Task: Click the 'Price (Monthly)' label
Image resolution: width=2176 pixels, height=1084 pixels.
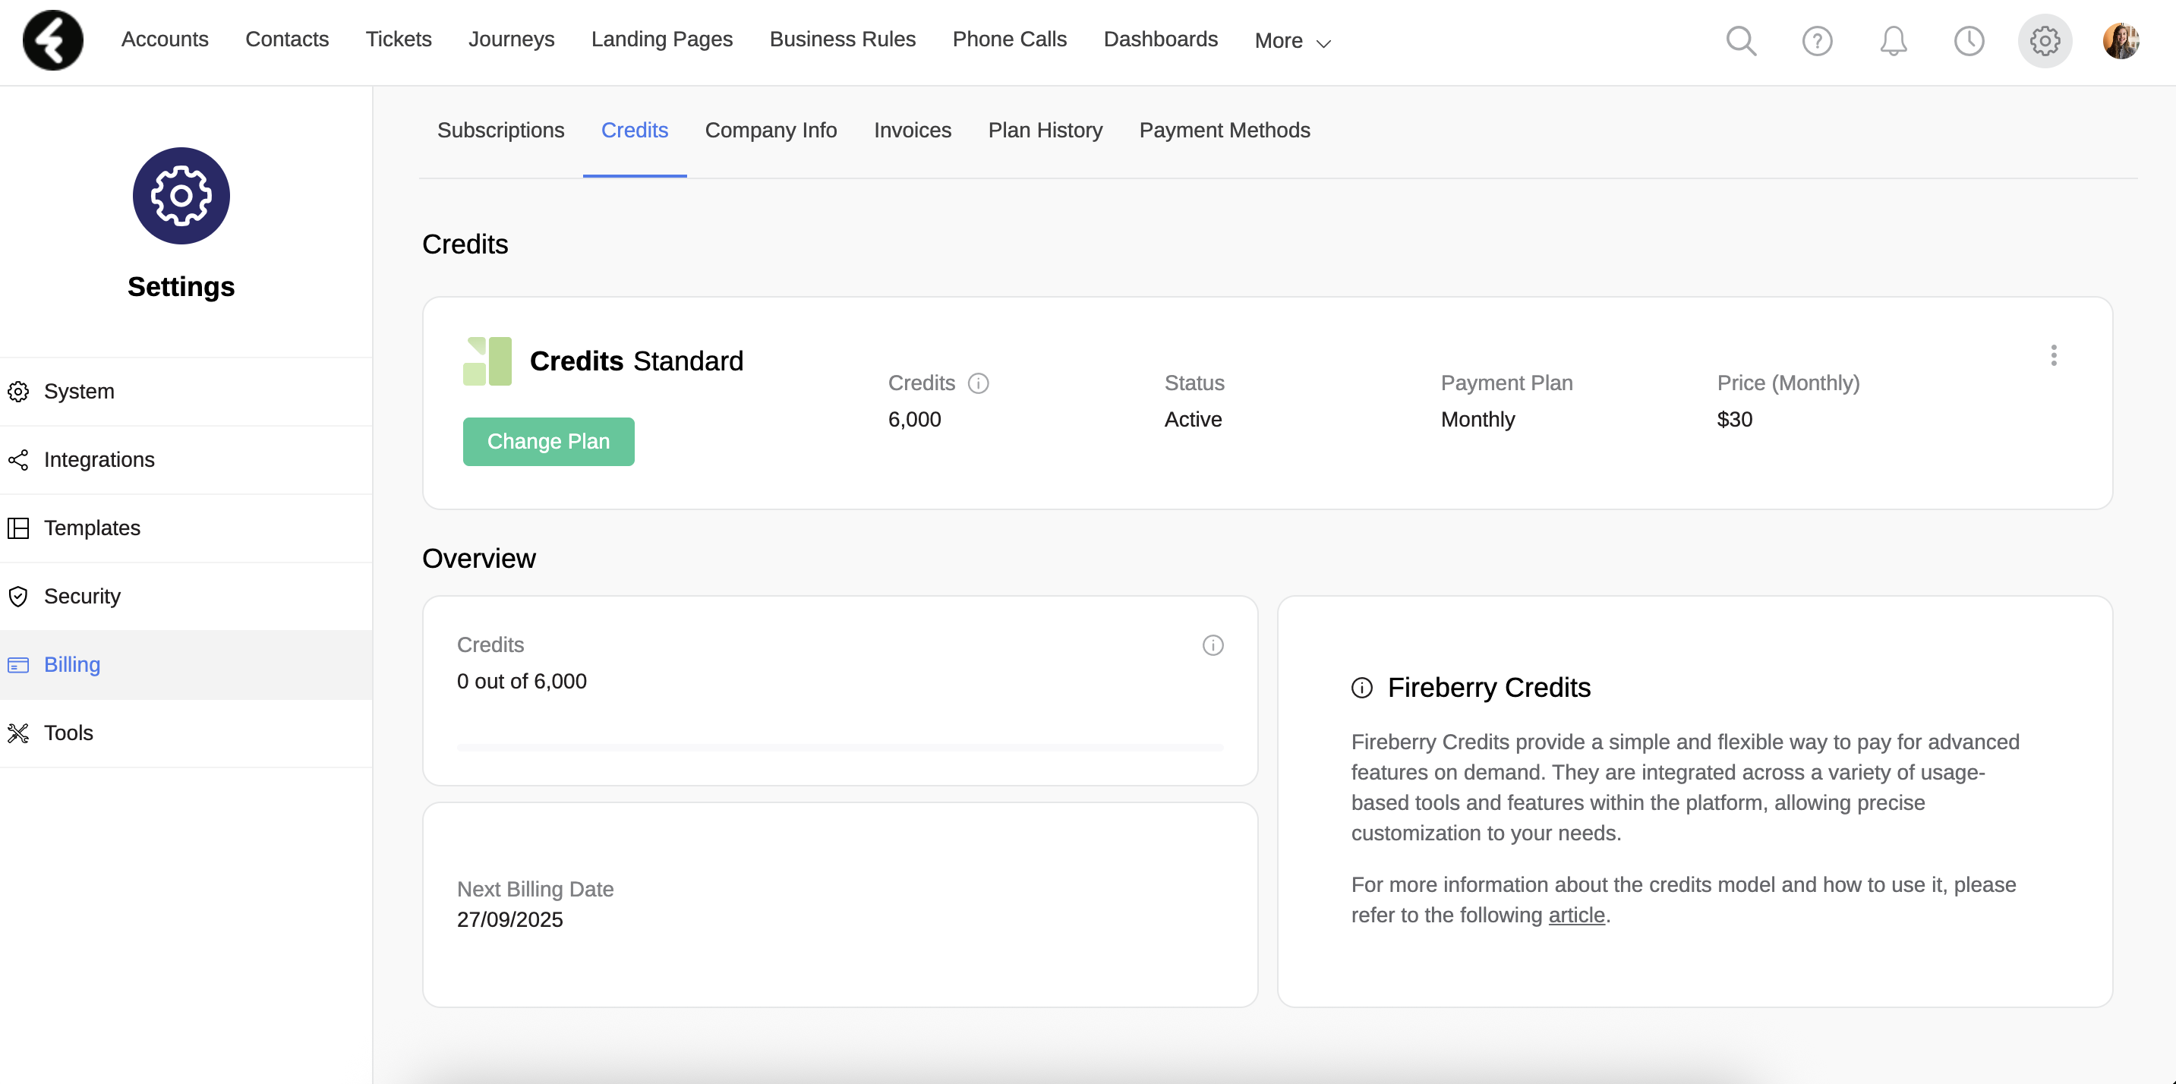Action: click(x=1788, y=383)
